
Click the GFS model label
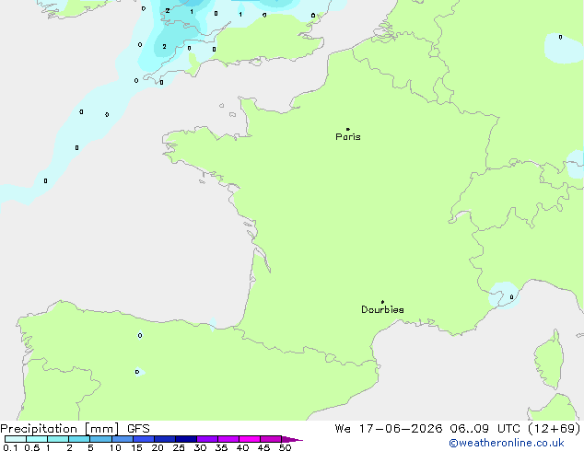(138, 429)
